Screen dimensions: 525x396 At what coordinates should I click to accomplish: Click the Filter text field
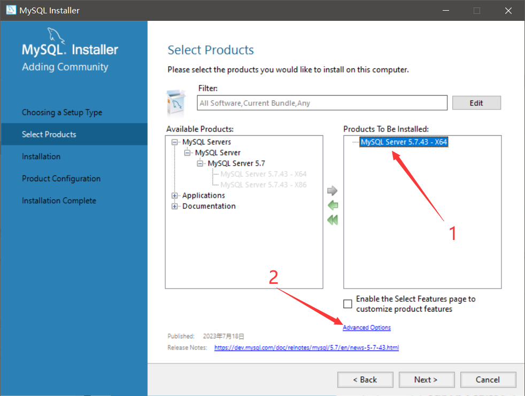tap(322, 103)
